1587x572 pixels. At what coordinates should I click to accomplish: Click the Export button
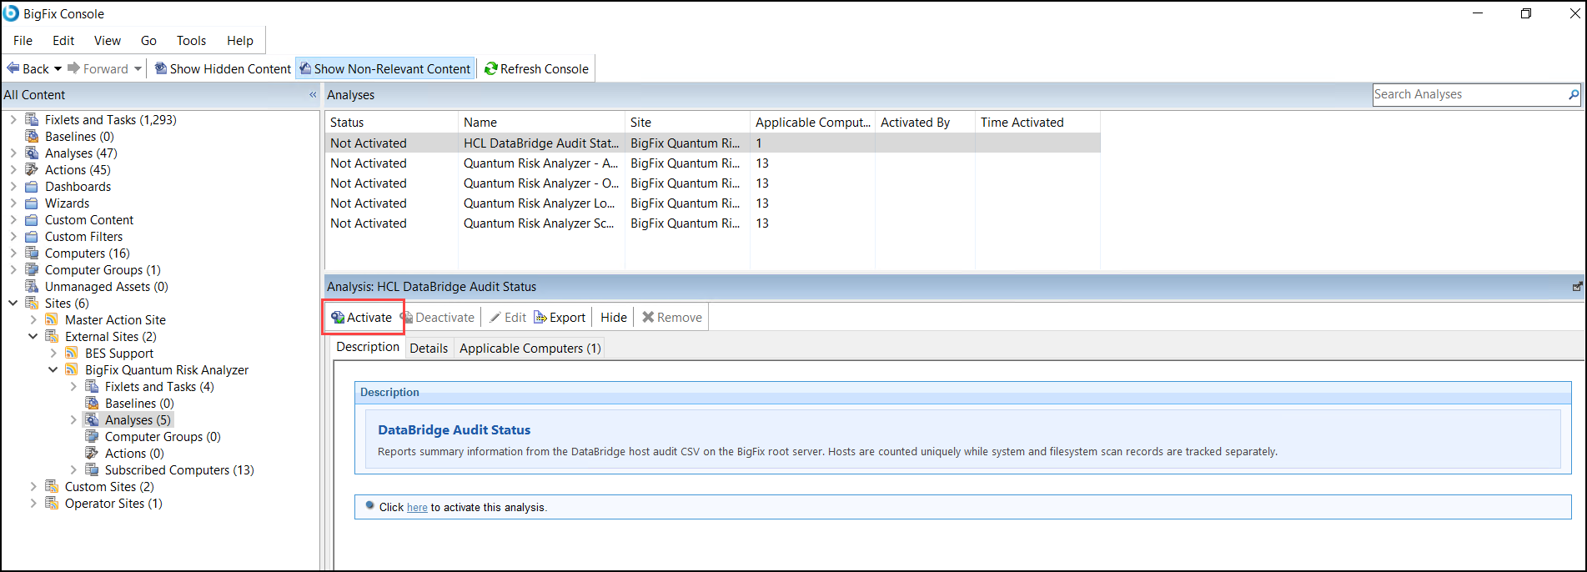click(x=560, y=317)
